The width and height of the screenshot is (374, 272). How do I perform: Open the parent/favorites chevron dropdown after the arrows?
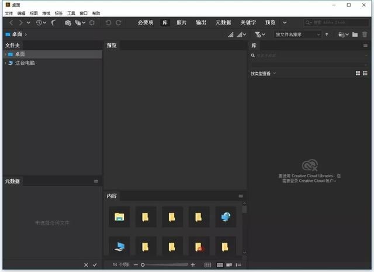click(x=29, y=23)
